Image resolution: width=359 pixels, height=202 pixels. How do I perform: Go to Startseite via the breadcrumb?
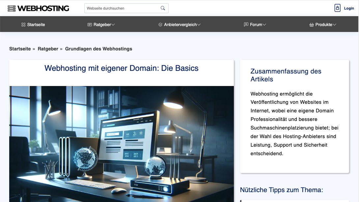(20, 49)
